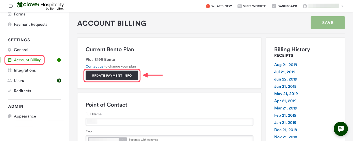This screenshot has width=353, height=141.
Task: Open Appearance under Admin
Action: pos(25,116)
